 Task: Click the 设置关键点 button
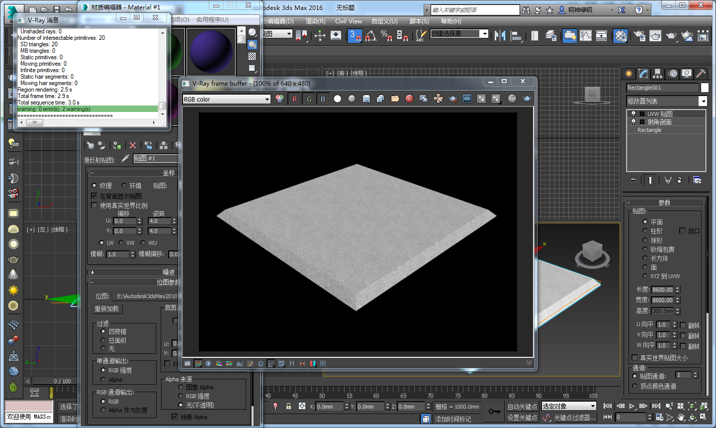point(522,418)
